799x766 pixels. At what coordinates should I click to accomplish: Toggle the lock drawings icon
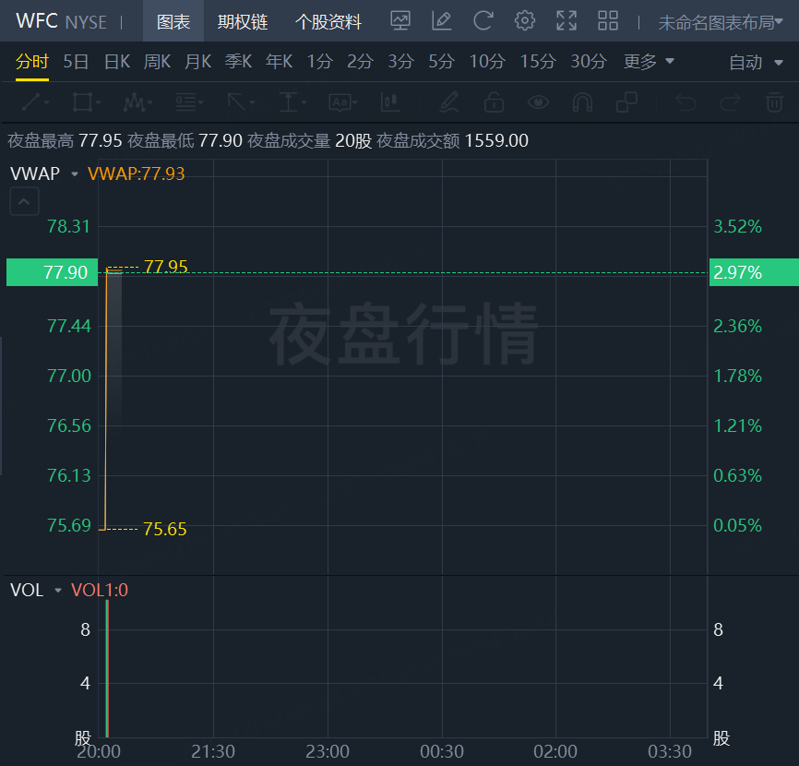(494, 102)
